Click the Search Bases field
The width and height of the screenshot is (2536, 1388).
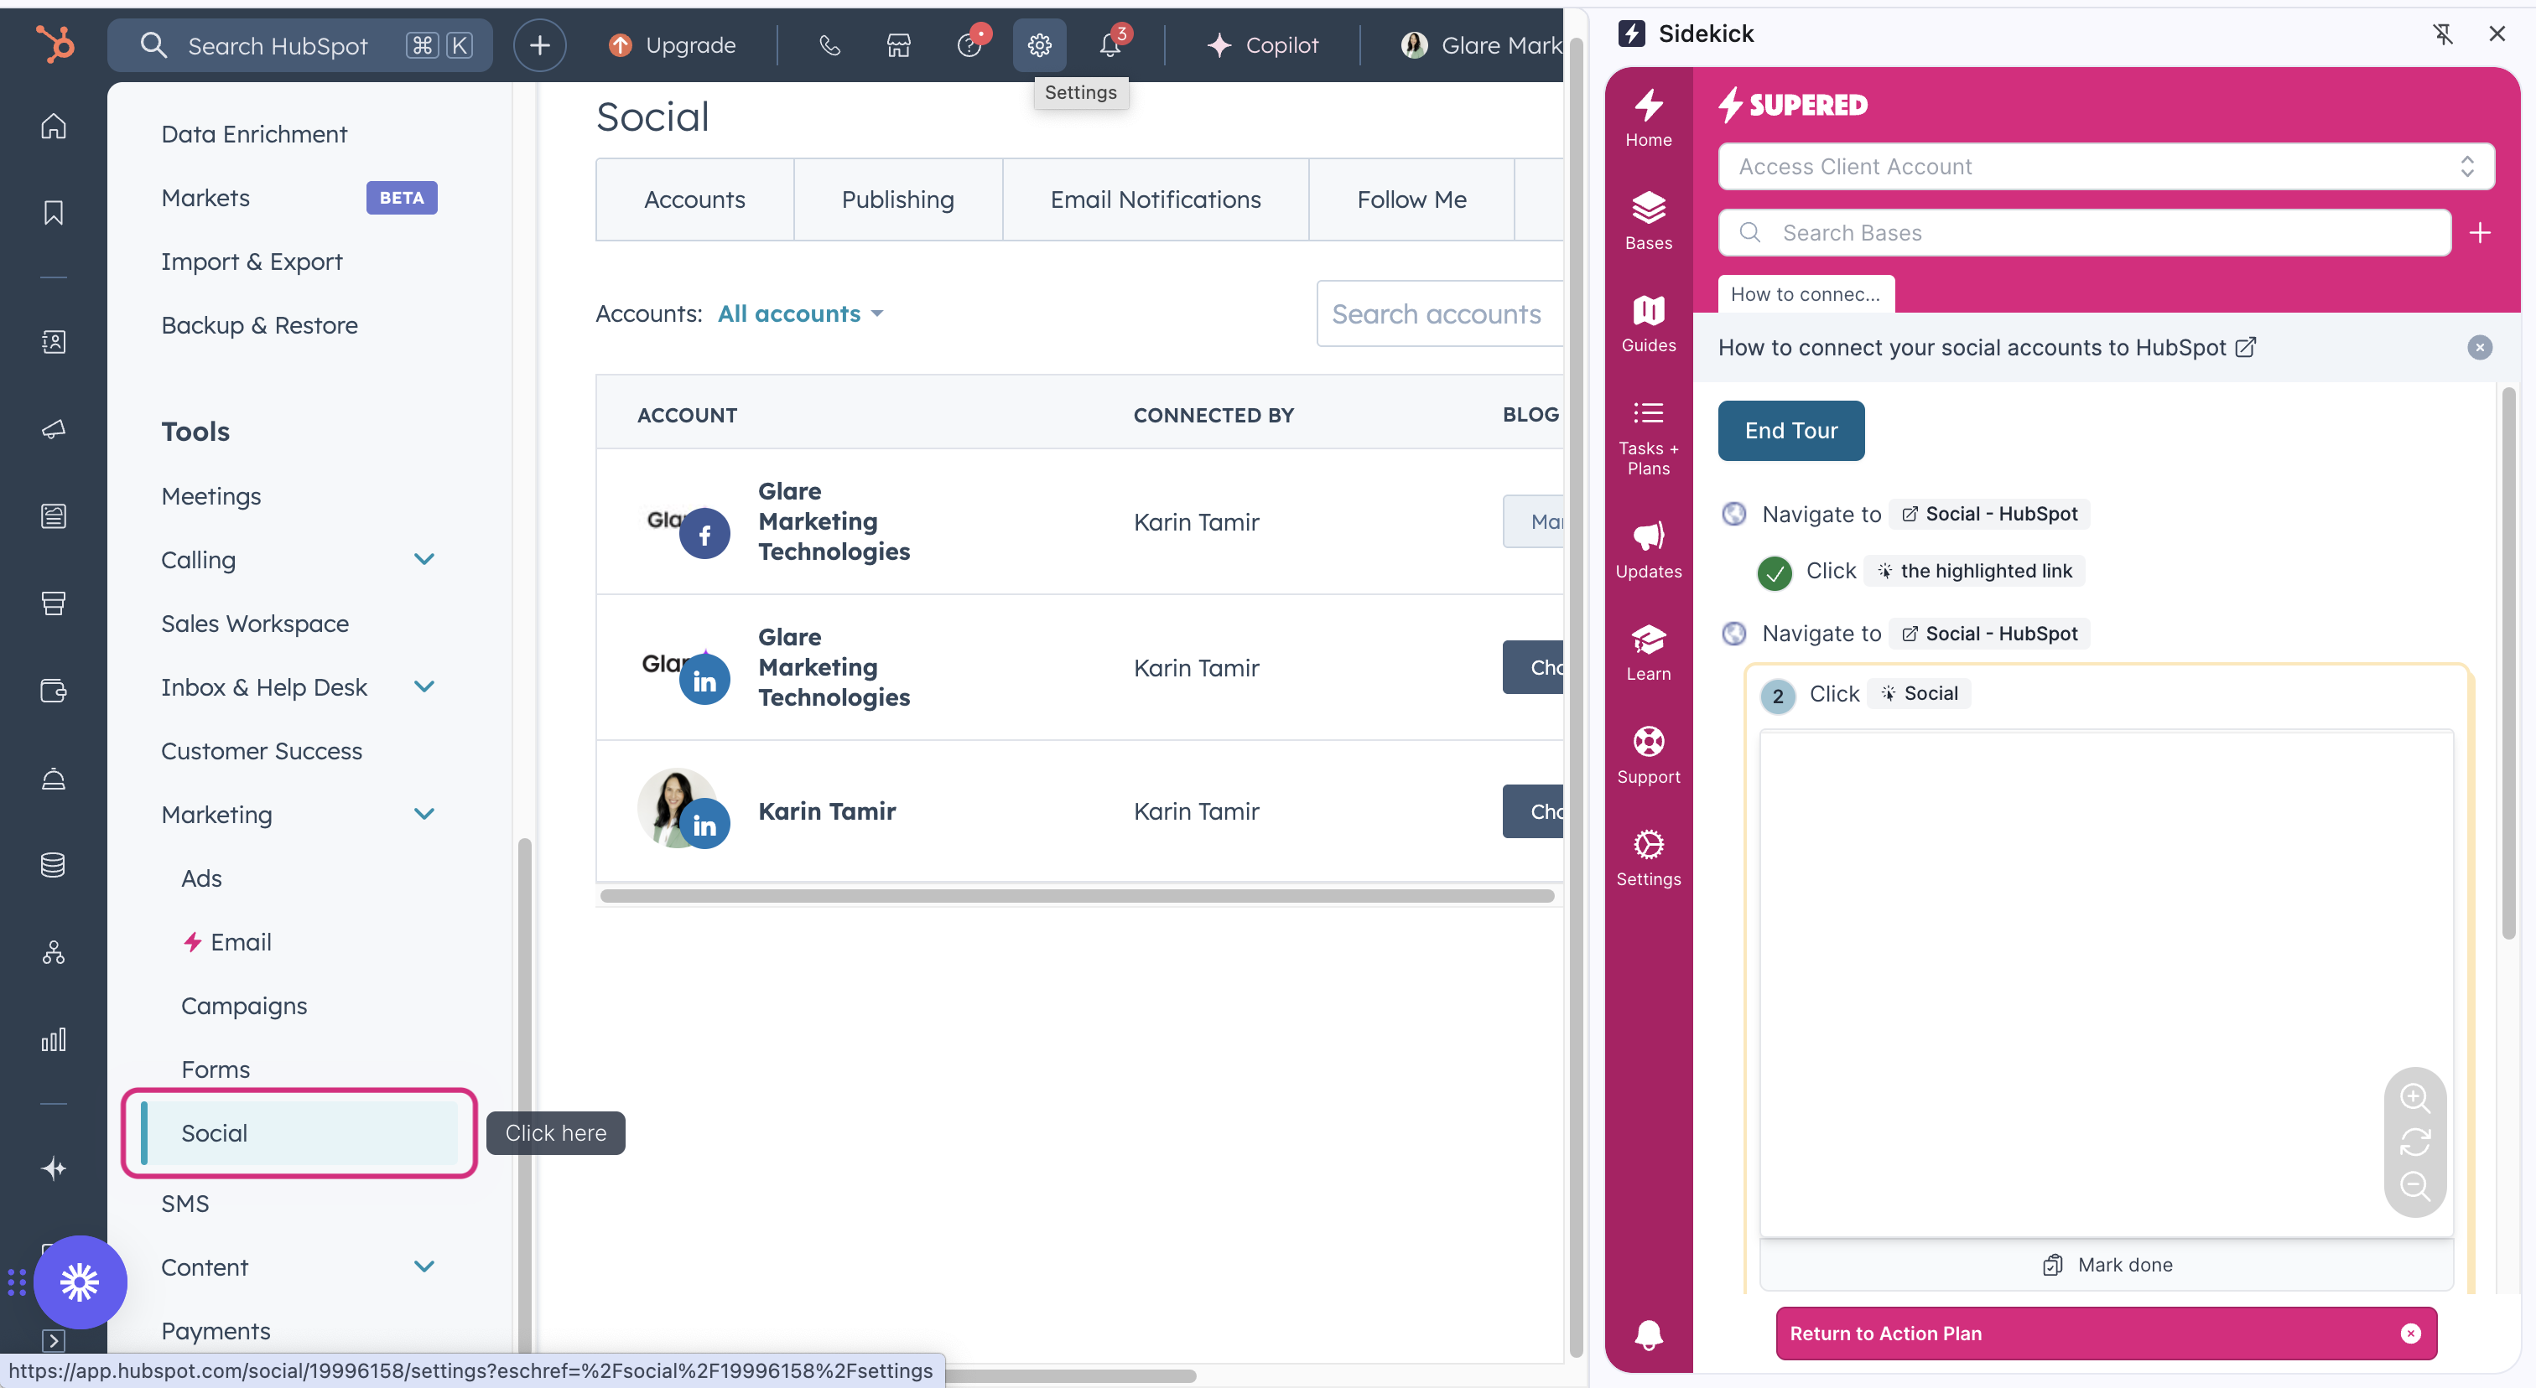click(x=2085, y=232)
